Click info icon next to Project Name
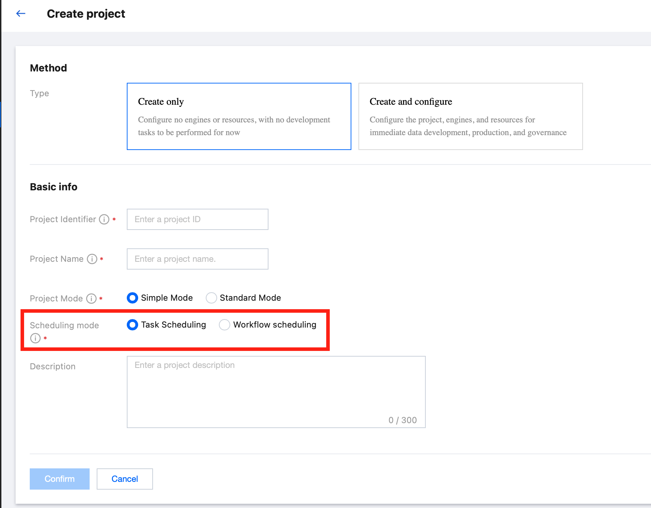651x508 pixels. coord(92,259)
